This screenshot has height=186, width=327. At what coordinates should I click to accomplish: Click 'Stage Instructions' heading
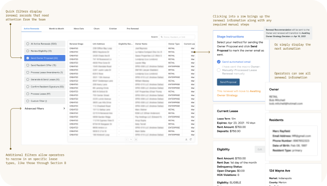(x=230, y=37)
